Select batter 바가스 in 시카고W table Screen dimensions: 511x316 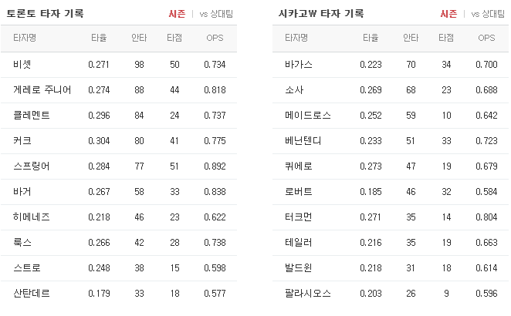tap(299, 65)
